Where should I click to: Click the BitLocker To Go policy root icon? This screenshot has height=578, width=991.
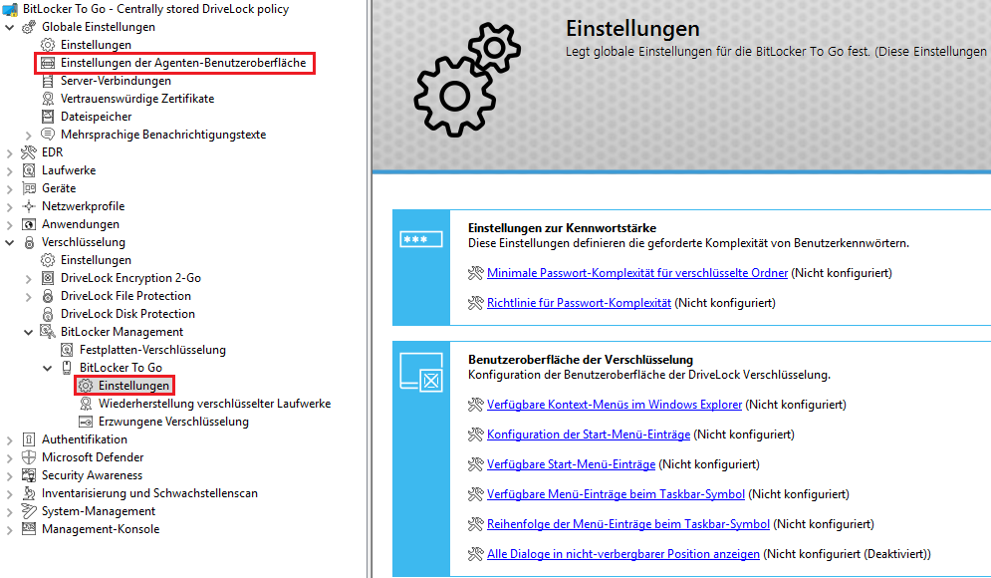[10, 9]
